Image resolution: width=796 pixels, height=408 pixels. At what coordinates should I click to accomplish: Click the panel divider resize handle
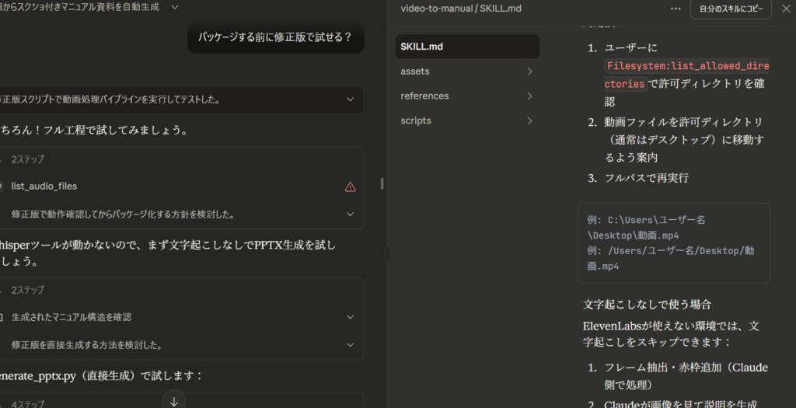(387, 253)
